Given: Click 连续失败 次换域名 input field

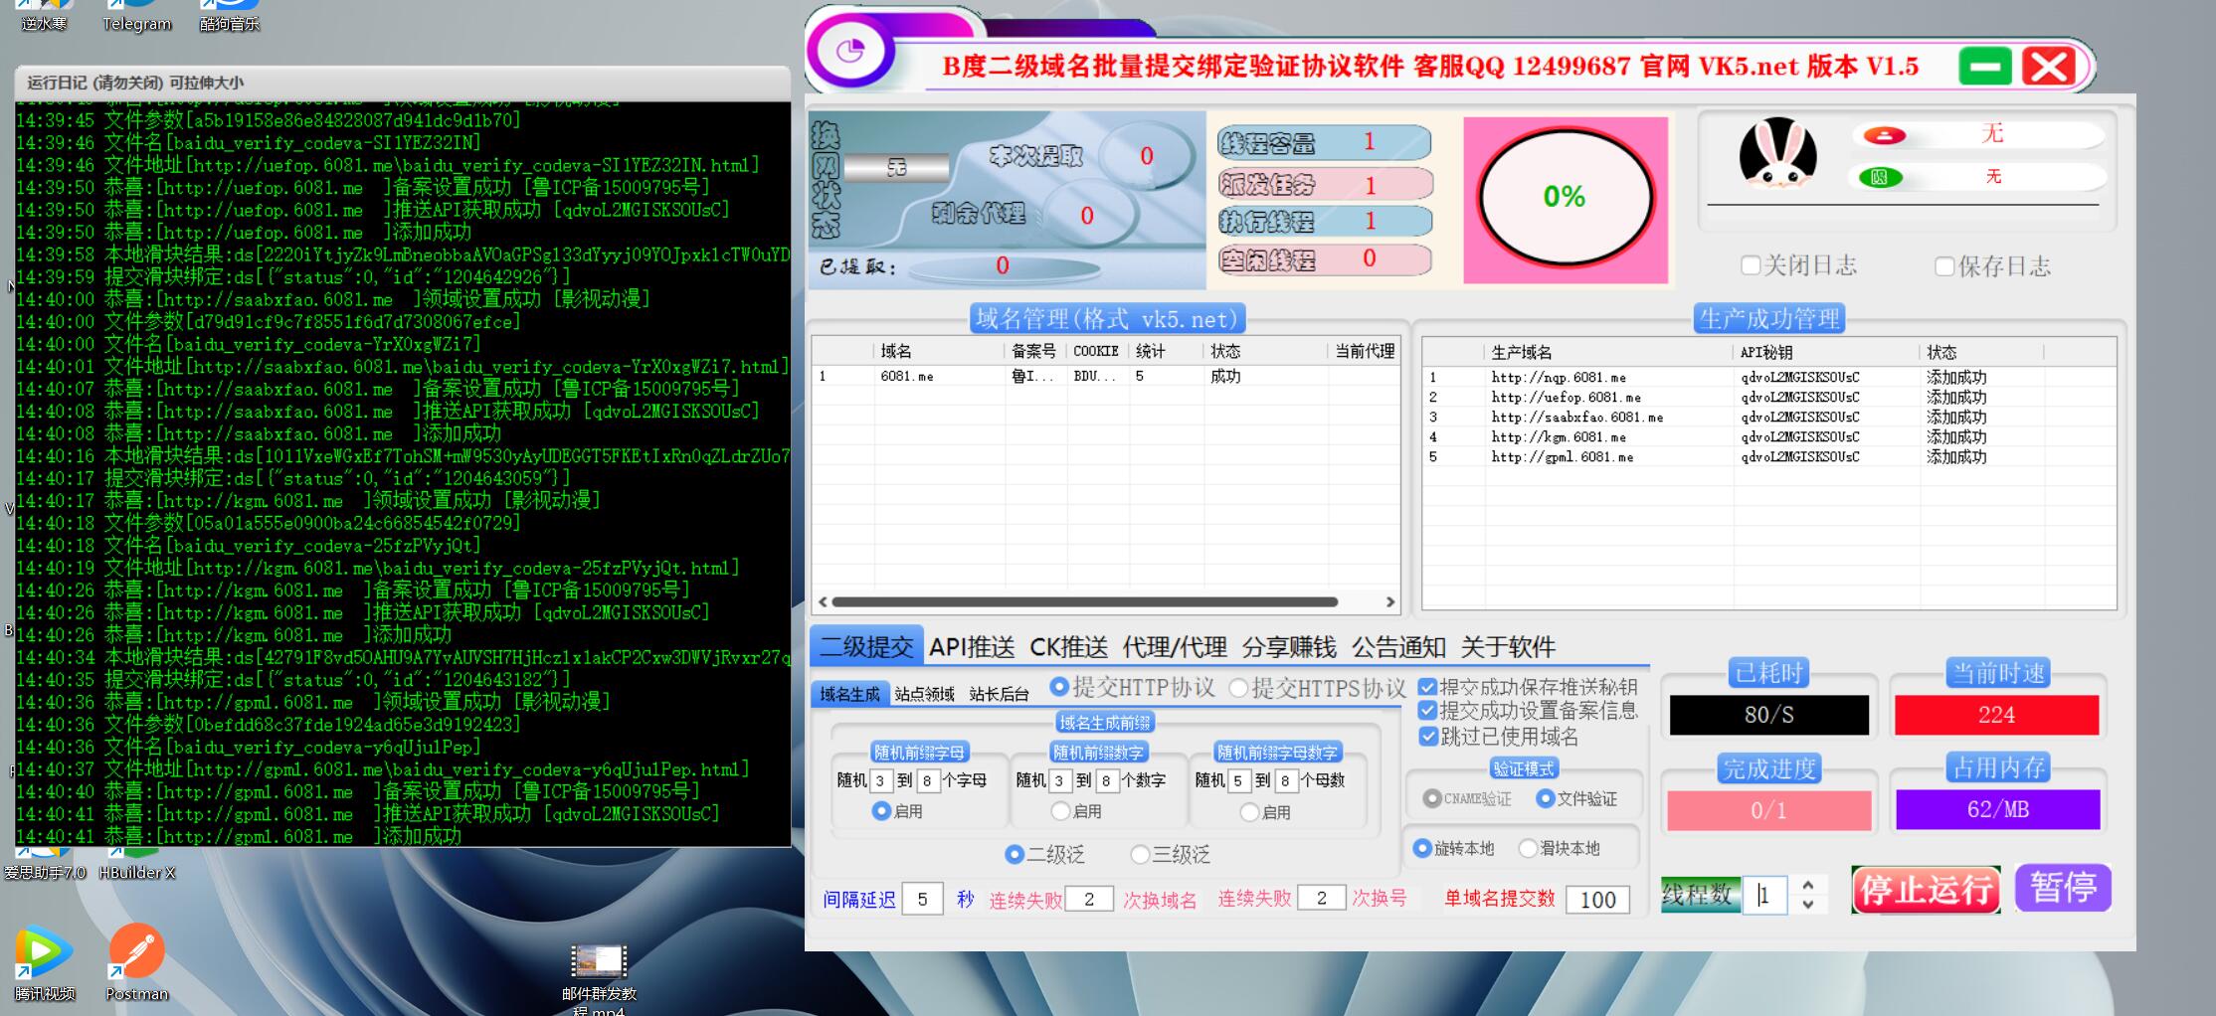Looking at the screenshot, I should pos(1089,899).
